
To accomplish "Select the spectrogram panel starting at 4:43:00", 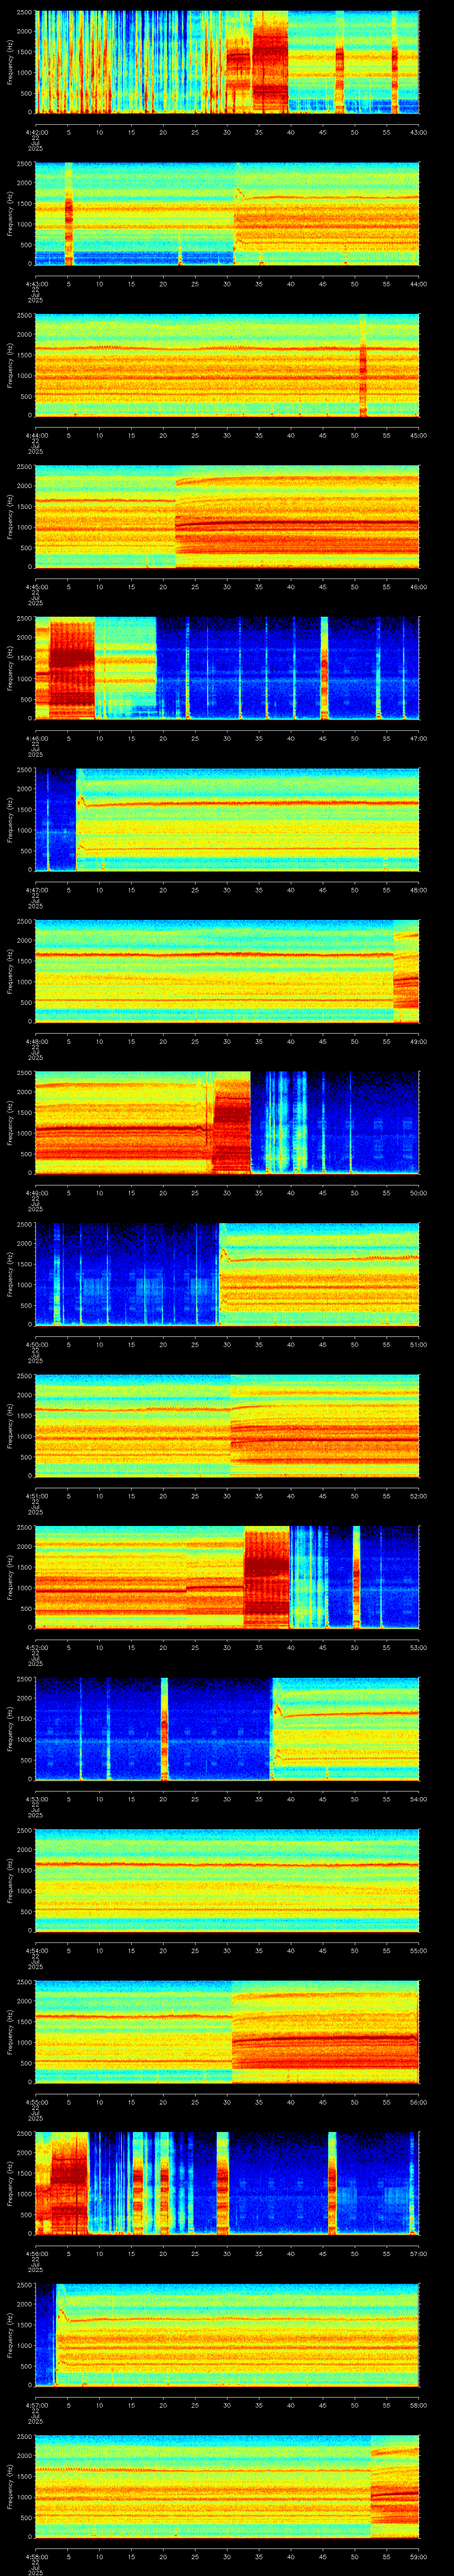I will 227,214.
